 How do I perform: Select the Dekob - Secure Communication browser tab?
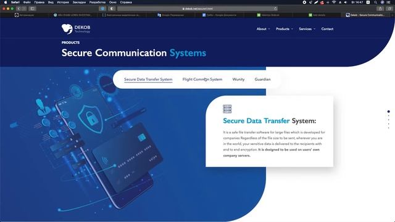click(x=366, y=15)
